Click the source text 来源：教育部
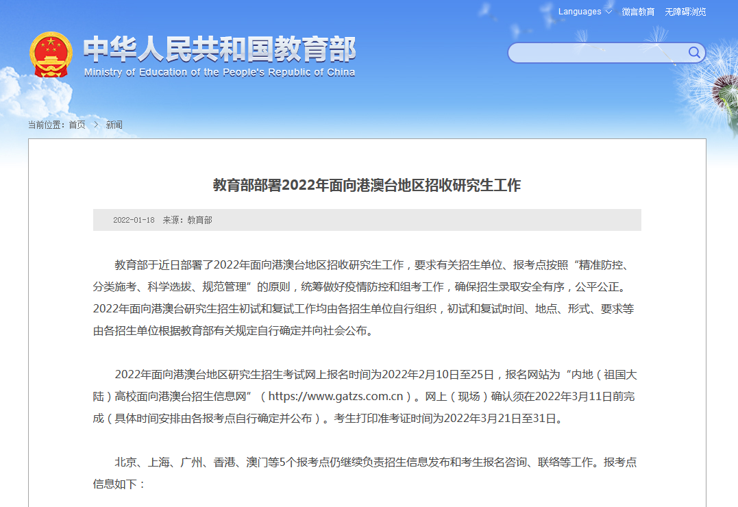 tap(187, 220)
